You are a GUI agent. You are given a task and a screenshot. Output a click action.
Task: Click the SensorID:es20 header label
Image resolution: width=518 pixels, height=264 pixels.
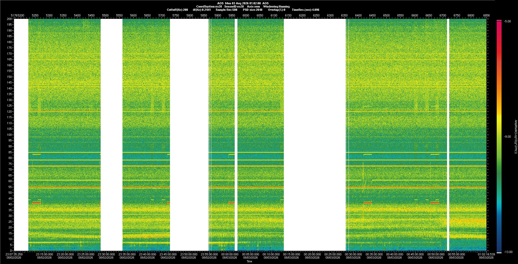coord(234,6)
